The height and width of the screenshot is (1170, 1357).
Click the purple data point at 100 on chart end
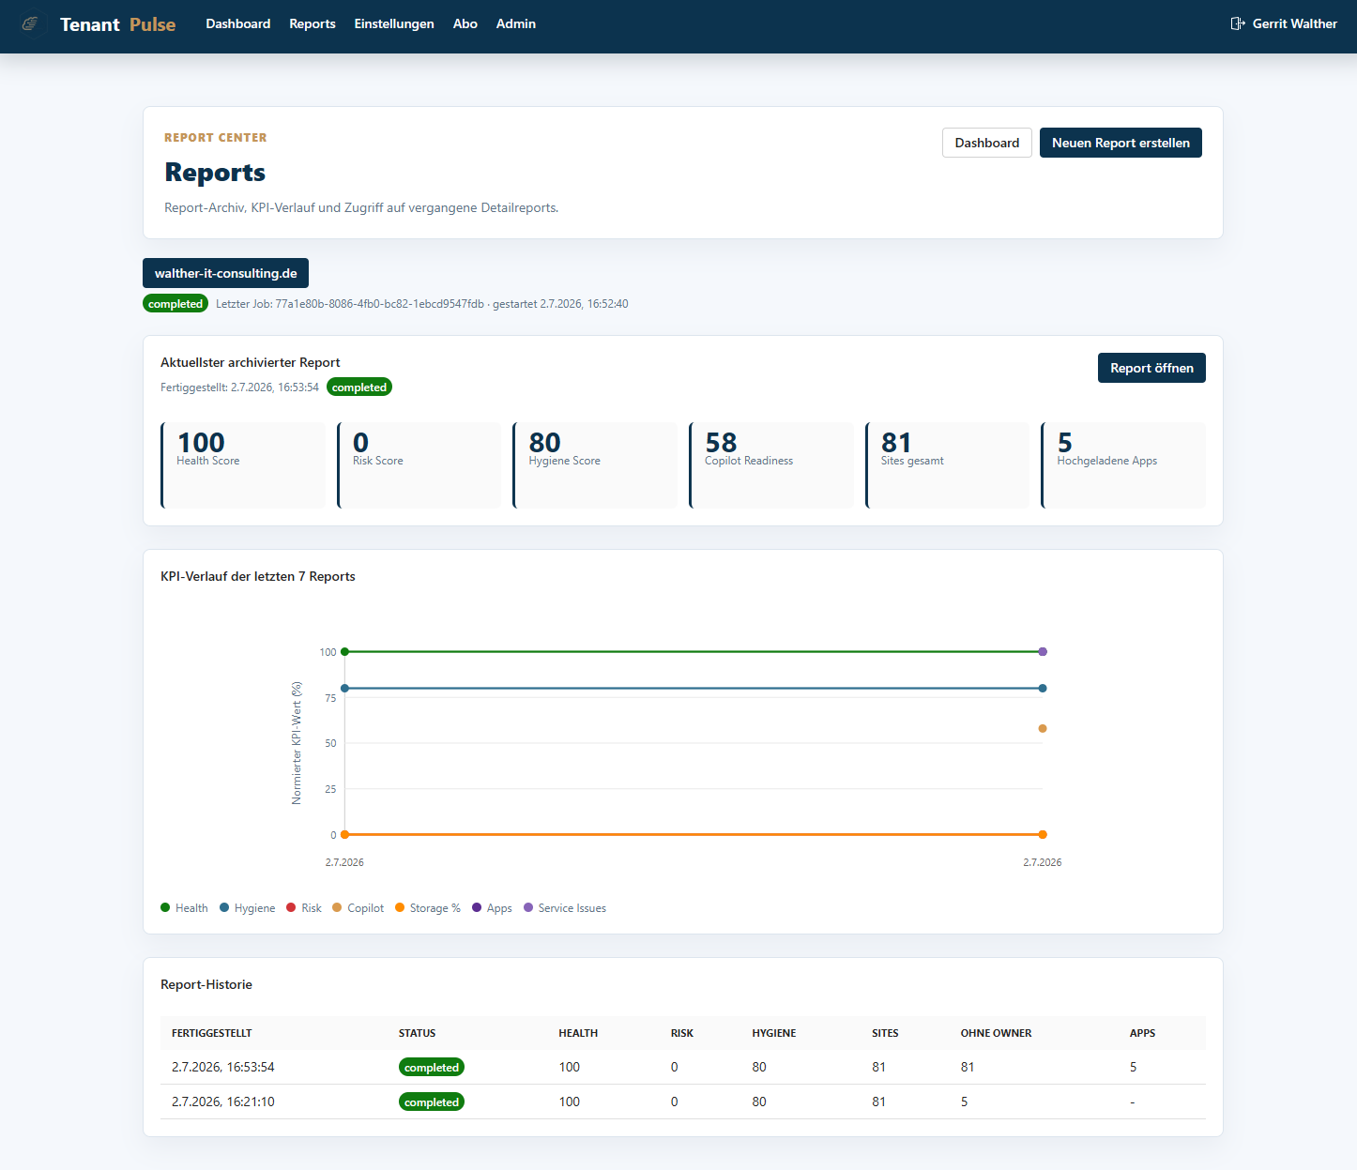[x=1043, y=651]
